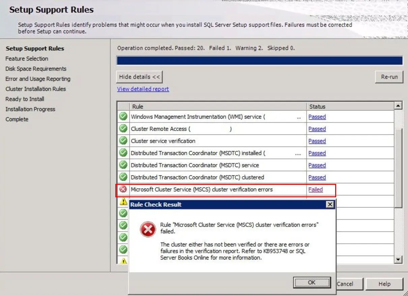Open Passed status for Cluster service verification

317,141
